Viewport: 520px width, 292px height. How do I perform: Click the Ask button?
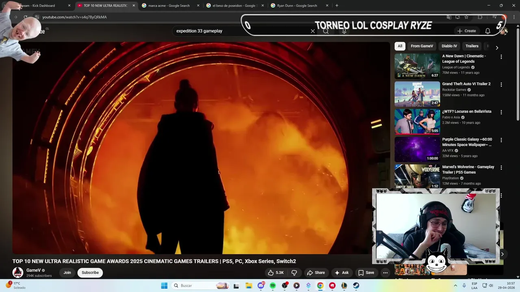click(341, 273)
